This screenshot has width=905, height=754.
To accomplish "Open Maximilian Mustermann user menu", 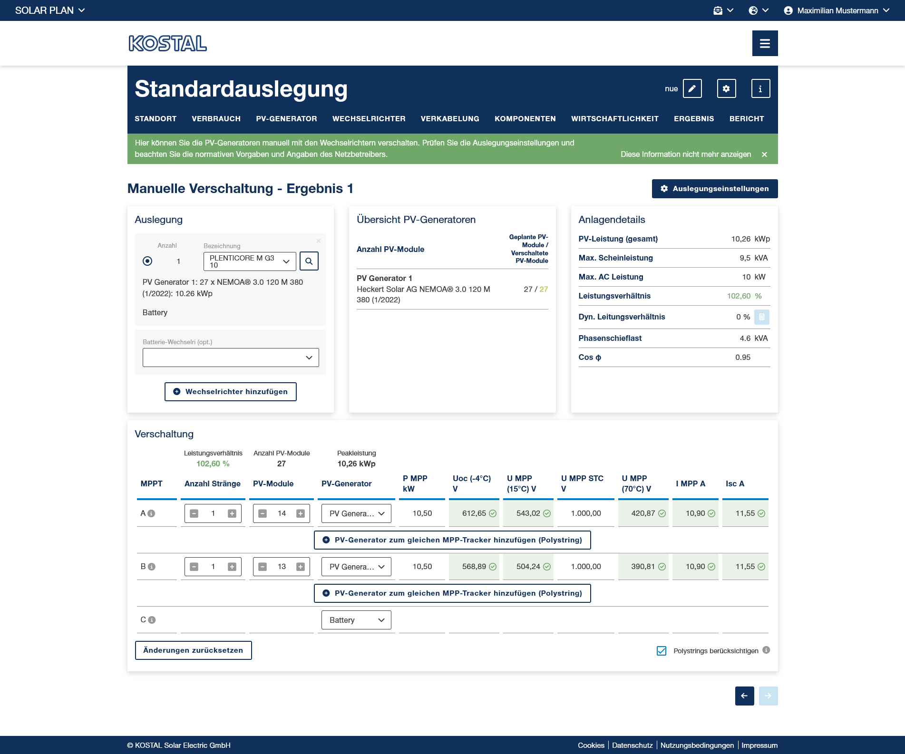I will click(x=837, y=10).
